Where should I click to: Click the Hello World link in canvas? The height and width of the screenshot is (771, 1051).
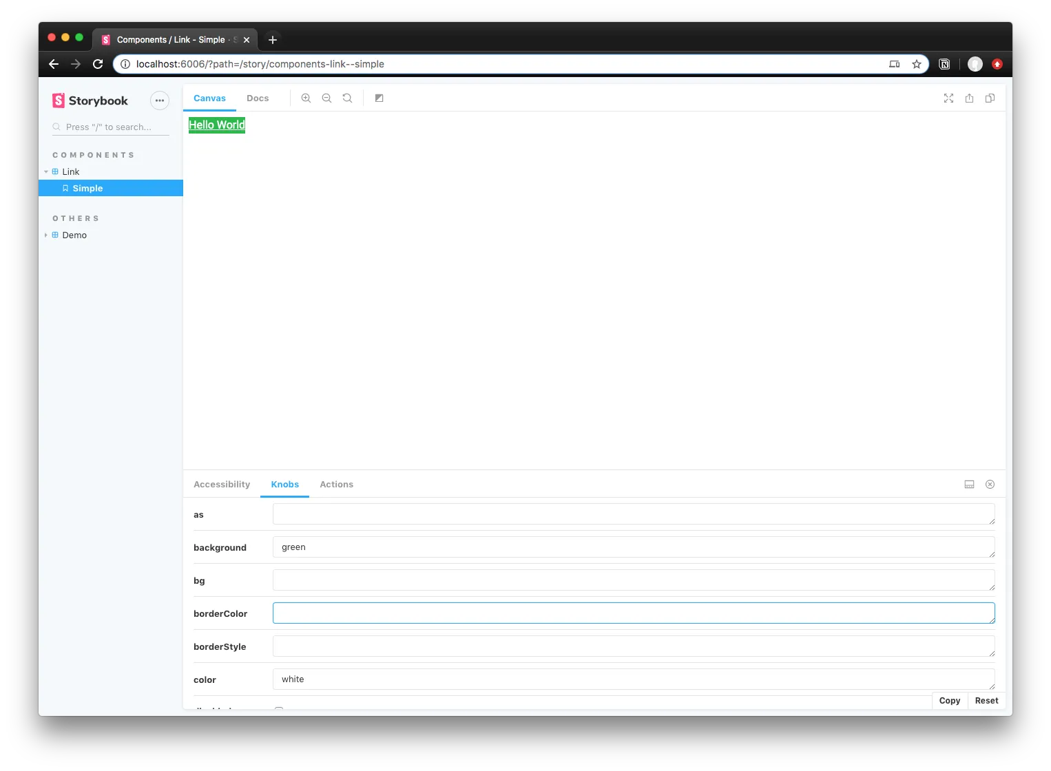pyautogui.click(x=217, y=125)
